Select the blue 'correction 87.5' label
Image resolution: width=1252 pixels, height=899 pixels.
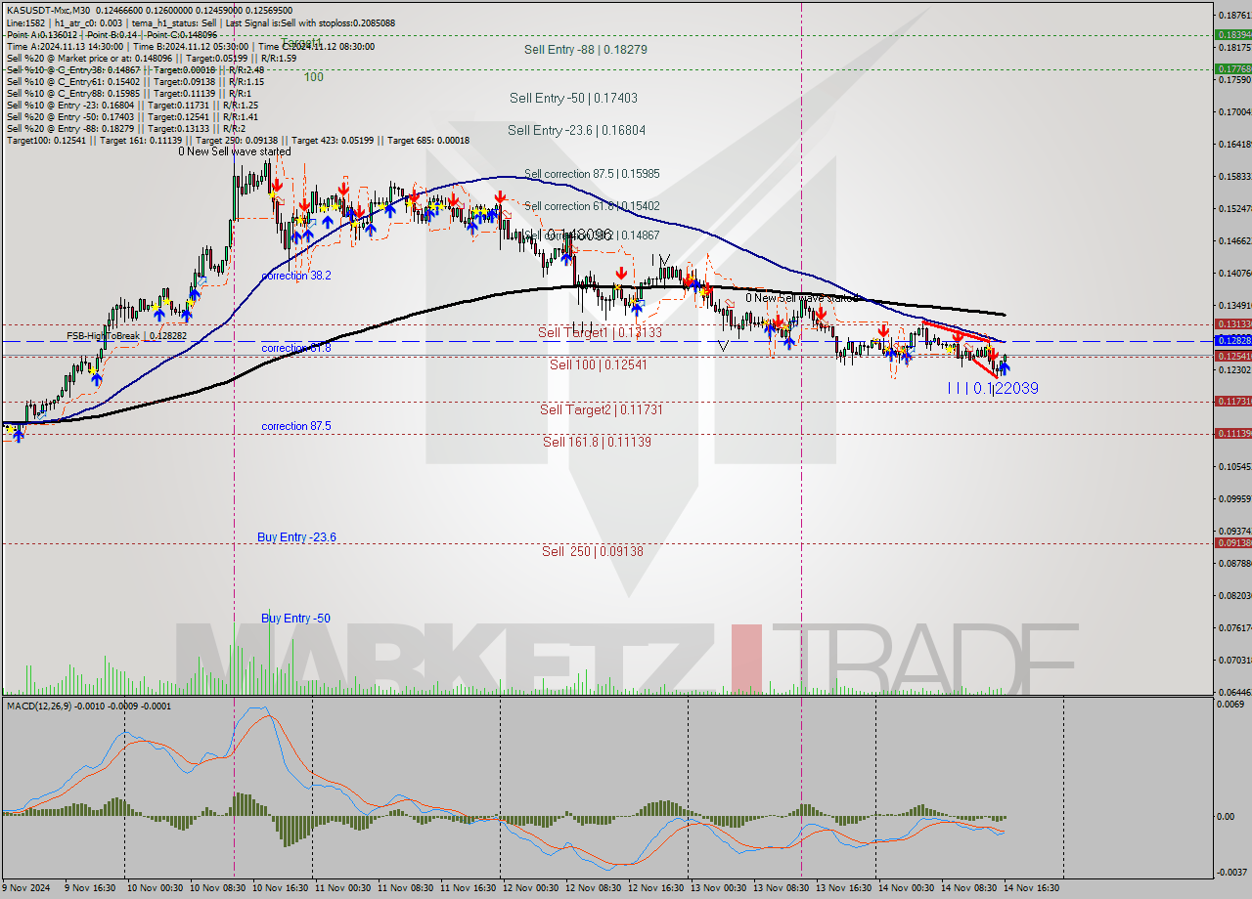point(295,426)
